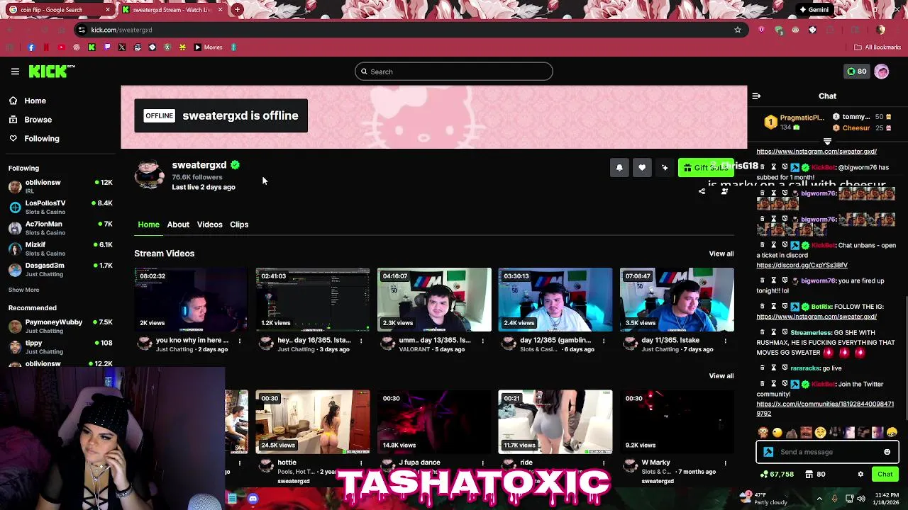Open Gemini button in browser title bar

(x=813, y=10)
